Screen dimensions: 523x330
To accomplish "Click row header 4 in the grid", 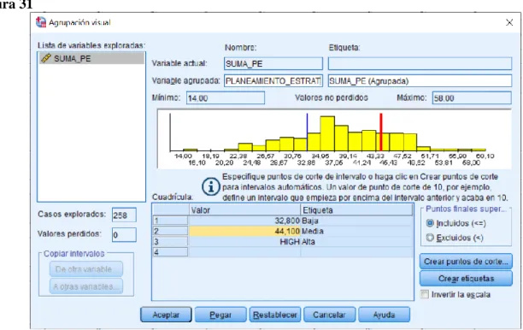I will pos(170,252).
